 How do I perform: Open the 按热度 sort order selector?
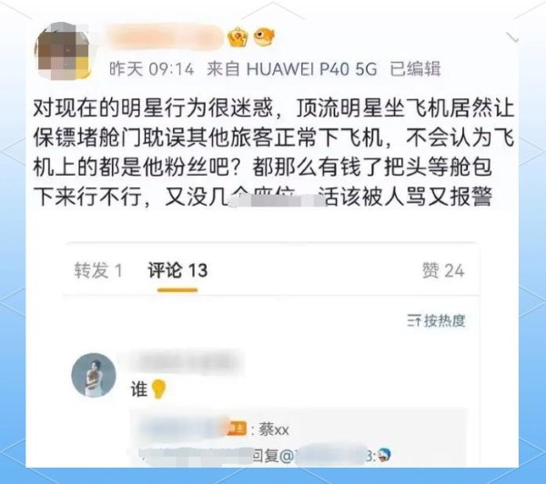[x=436, y=320]
